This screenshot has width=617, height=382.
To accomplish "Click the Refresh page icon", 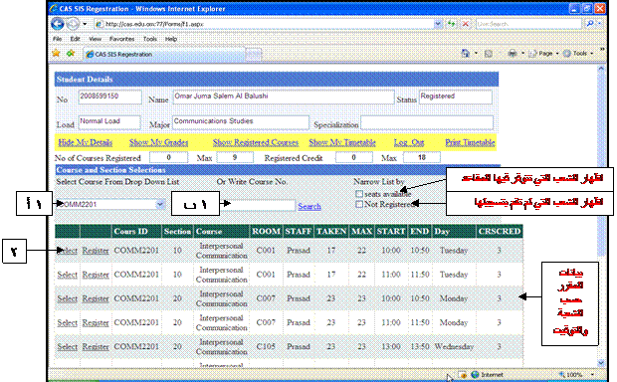I will tap(451, 24).
